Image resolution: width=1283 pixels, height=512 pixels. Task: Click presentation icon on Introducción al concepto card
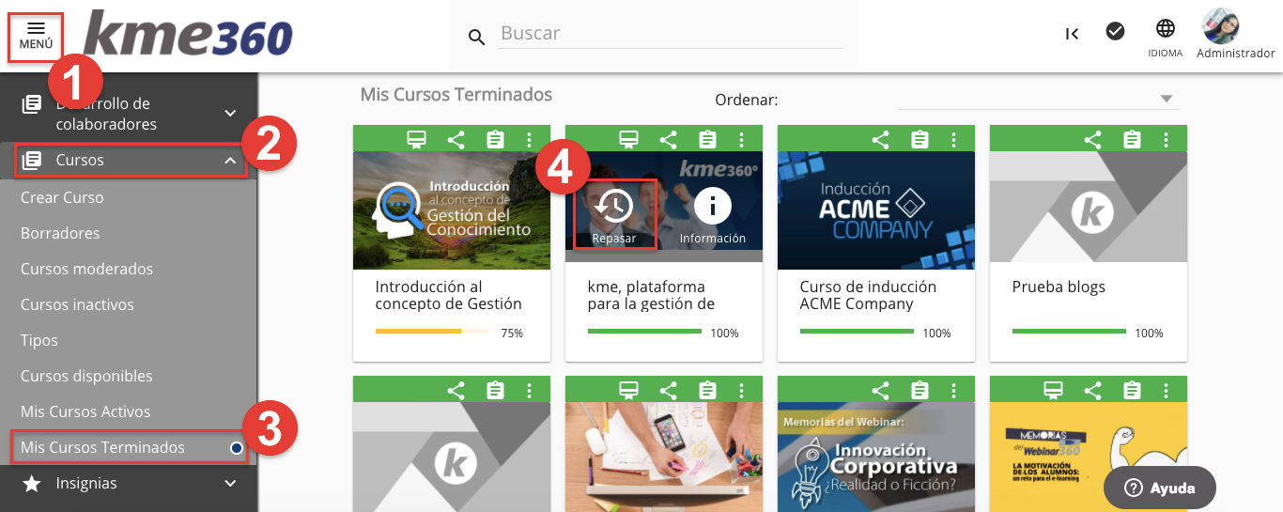click(416, 140)
